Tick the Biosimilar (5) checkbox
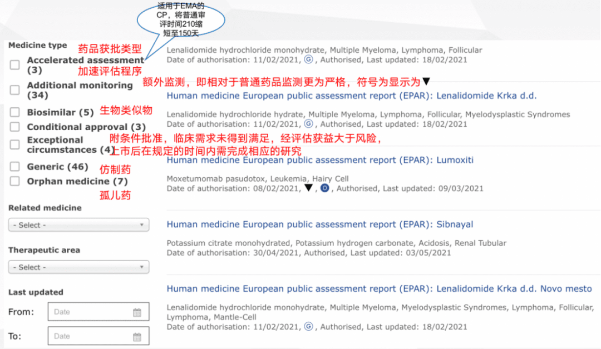The image size is (601, 349). [14, 112]
